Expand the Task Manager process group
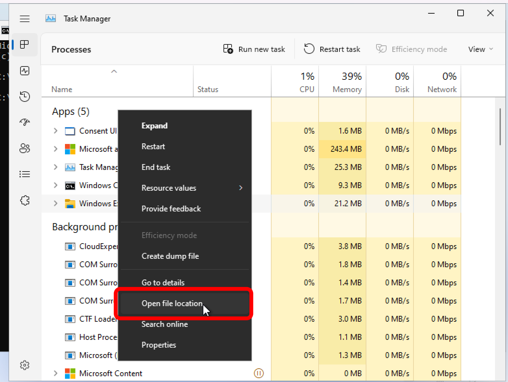 point(56,167)
